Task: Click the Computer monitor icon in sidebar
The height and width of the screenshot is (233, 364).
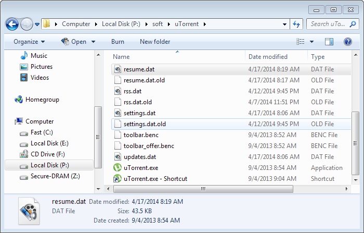Action: click(x=19, y=121)
